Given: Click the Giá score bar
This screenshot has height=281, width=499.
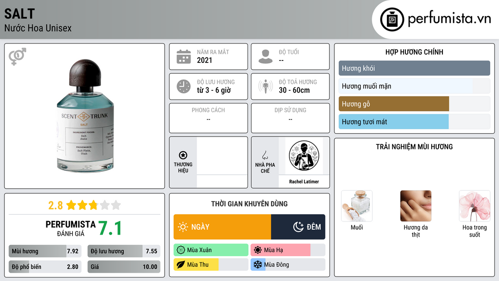Looking at the screenshot, I should 124,267.
